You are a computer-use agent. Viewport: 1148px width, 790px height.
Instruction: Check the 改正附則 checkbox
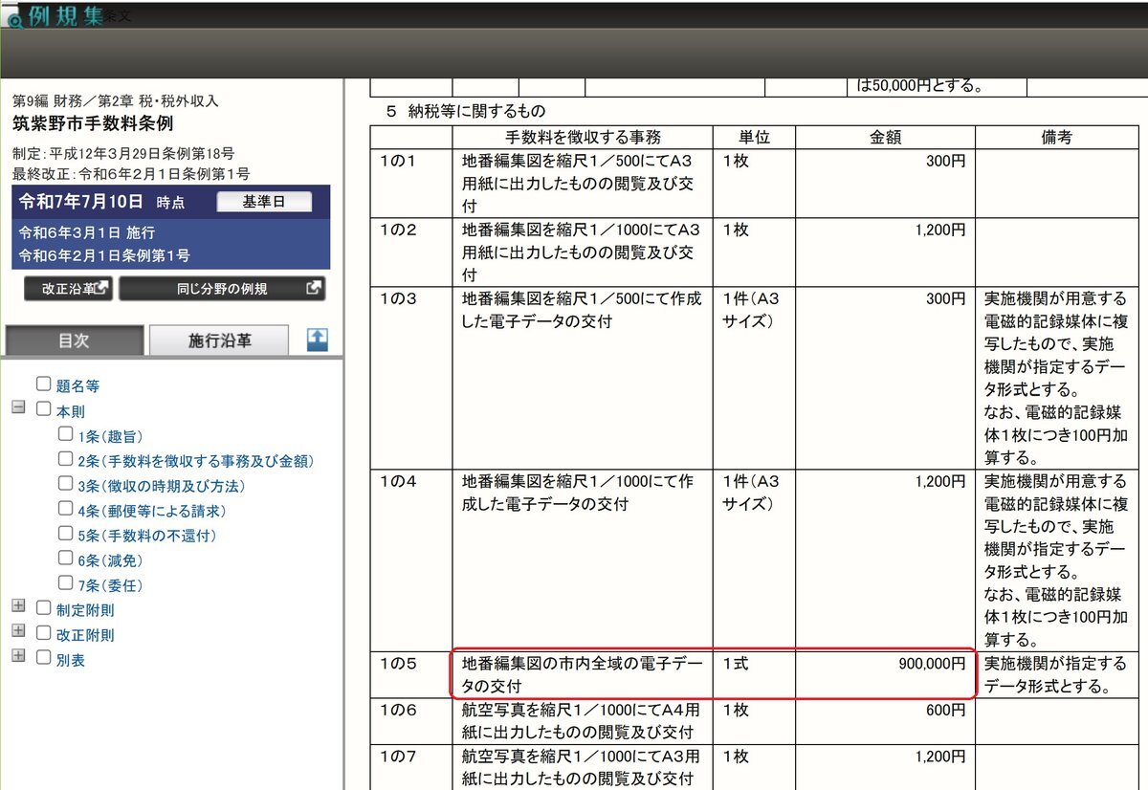(x=43, y=632)
